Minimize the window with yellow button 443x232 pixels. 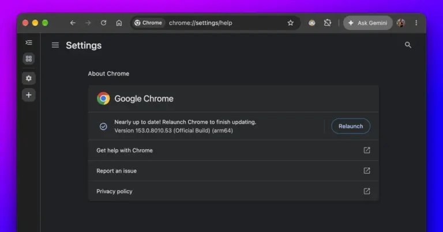point(35,23)
